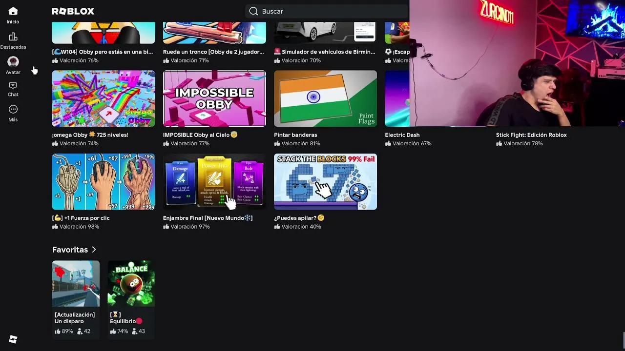Click the title '¡omega Obby 725 niveles!'

90,135
